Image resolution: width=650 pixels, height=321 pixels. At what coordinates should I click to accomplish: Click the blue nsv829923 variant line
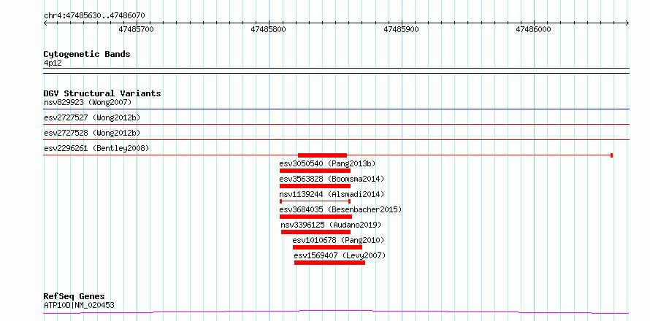(336, 109)
